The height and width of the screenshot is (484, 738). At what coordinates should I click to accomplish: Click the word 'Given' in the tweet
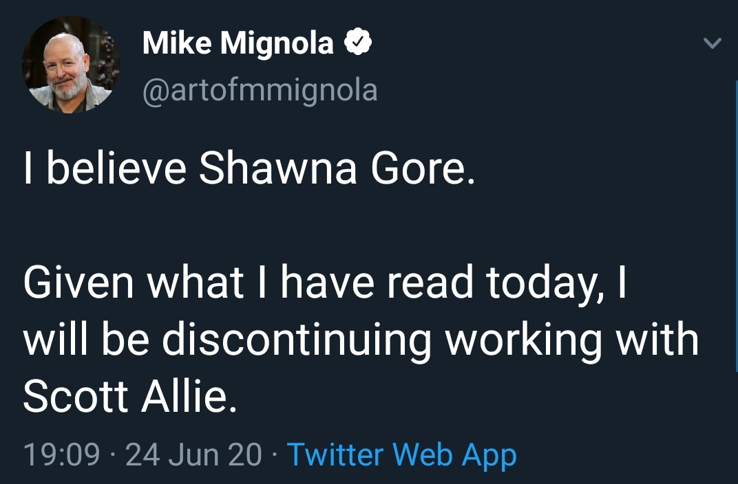coord(78,283)
